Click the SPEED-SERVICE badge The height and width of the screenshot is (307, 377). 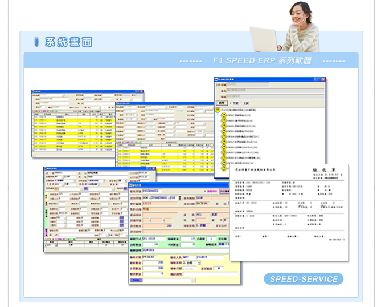[304, 279]
